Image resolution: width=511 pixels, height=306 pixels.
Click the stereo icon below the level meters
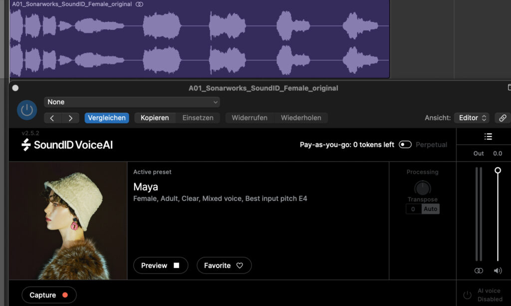click(x=479, y=270)
